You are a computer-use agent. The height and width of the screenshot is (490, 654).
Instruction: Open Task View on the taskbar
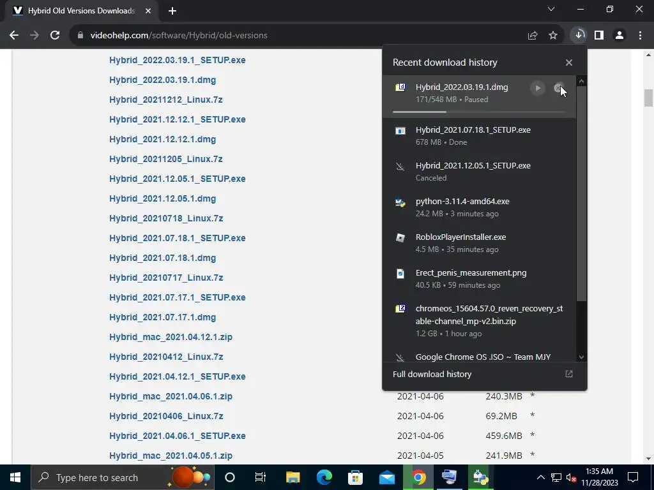[261, 477]
